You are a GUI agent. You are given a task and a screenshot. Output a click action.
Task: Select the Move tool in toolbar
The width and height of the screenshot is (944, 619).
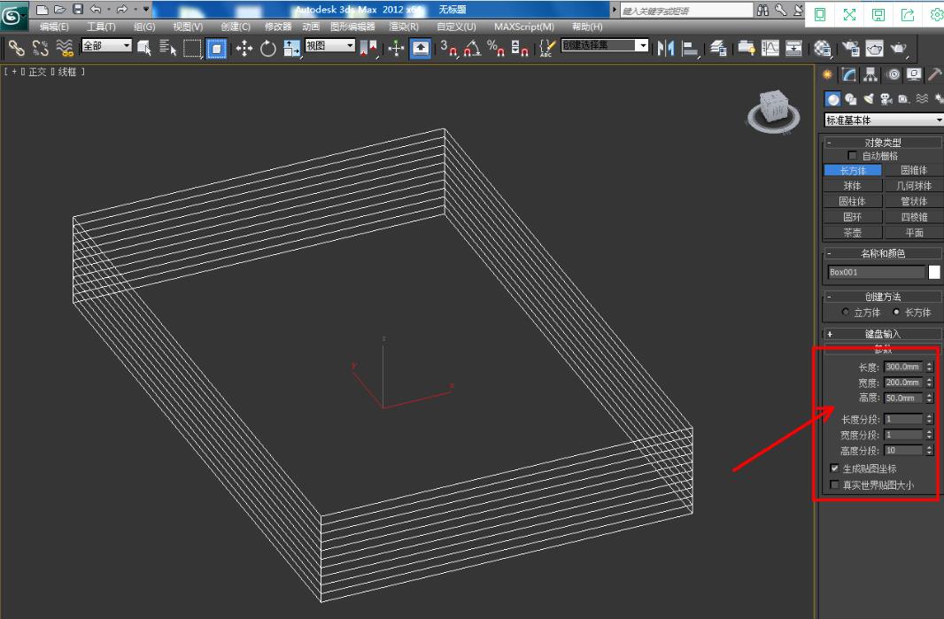[x=244, y=49]
